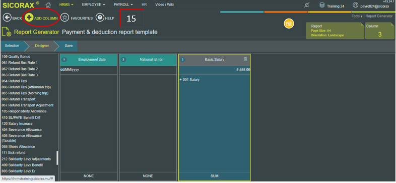Click the National Id nbr format field
The height and width of the screenshot is (183, 396).
coord(148,70)
